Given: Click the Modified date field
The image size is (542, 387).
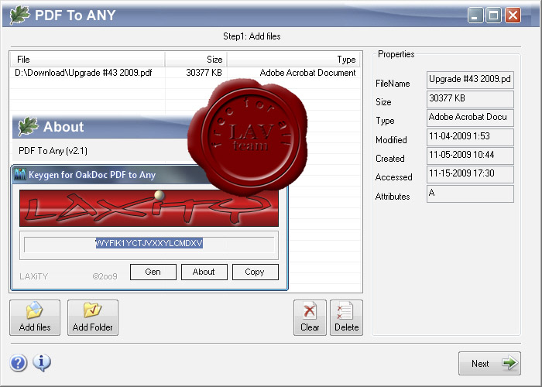Looking at the screenshot, I should (x=470, y=137).
